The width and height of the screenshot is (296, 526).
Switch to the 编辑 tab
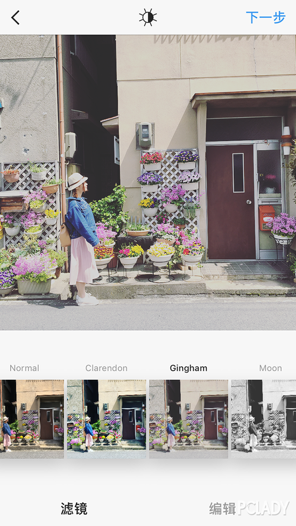tap(222, 509)
